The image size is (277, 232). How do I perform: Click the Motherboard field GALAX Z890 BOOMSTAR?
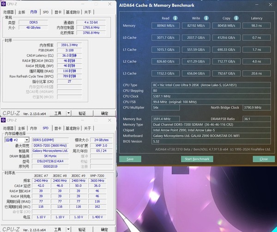(211, 135)
